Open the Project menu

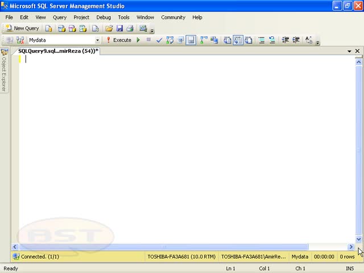point(81,18)
